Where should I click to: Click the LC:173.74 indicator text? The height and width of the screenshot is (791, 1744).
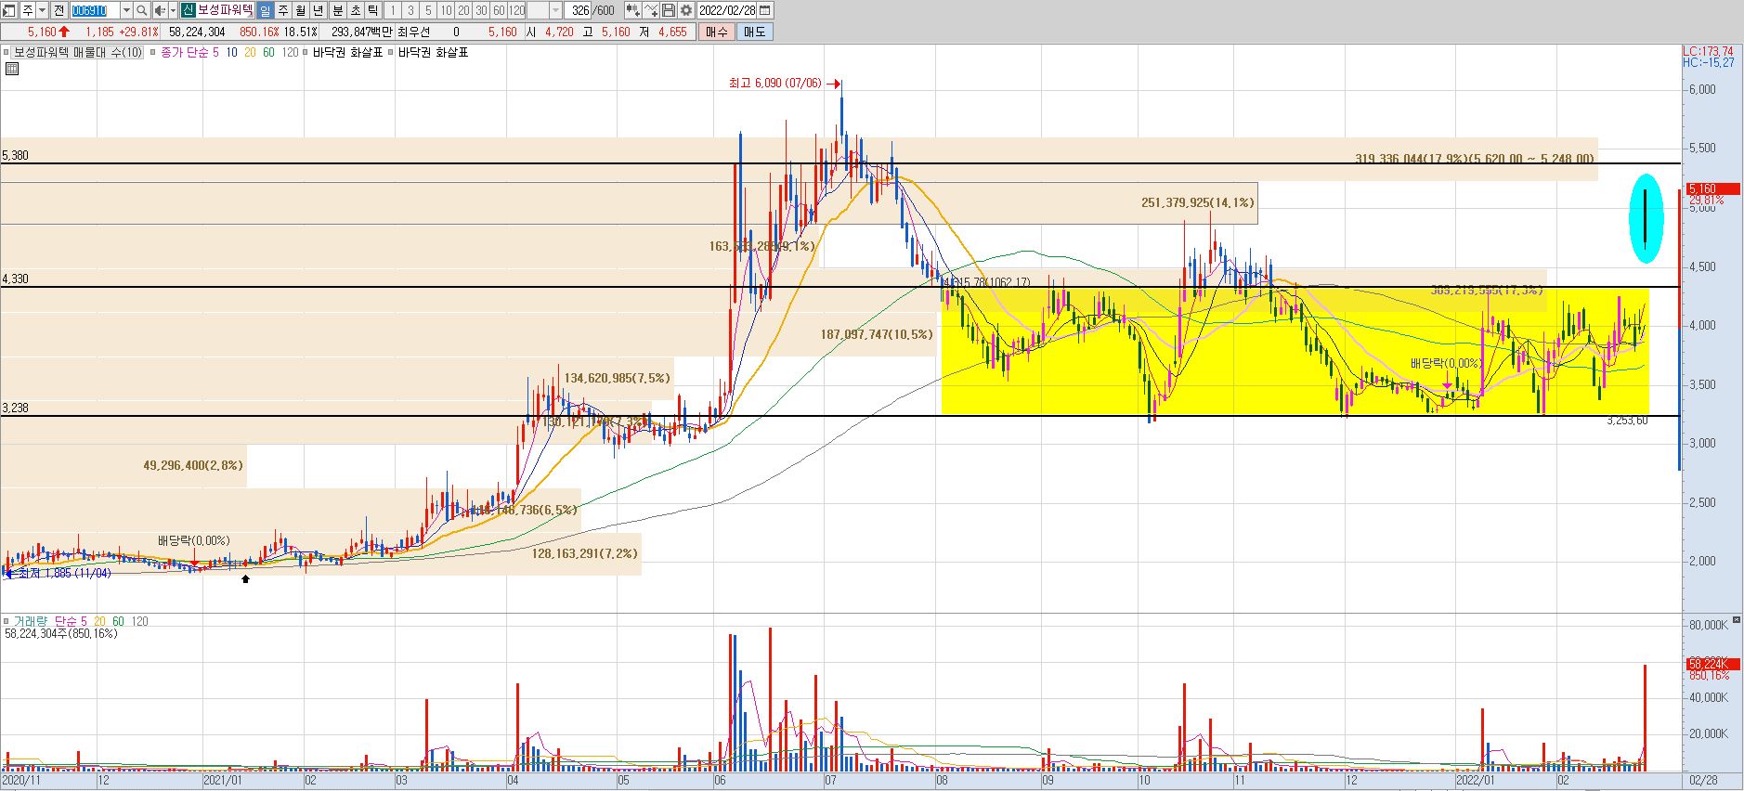pos(1708,51)
